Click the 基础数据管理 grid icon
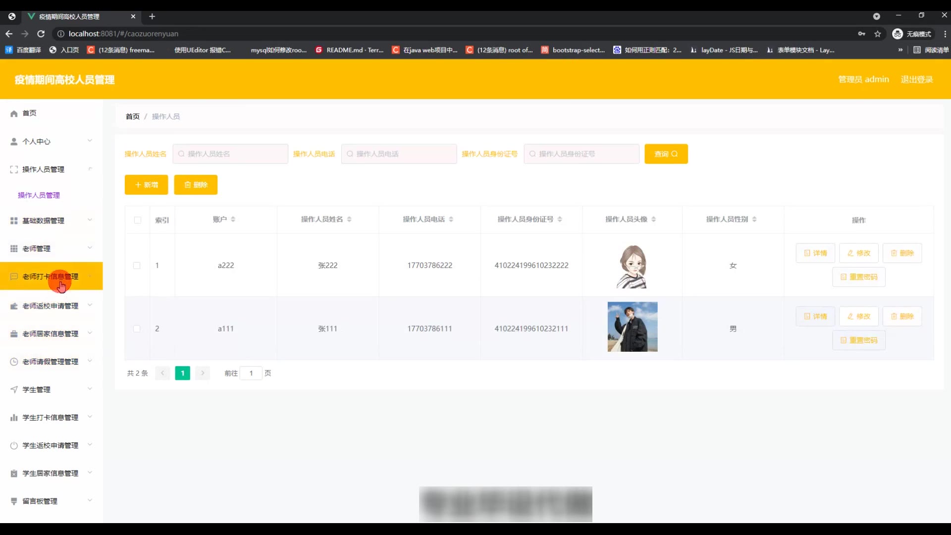The image size is (951, 535). point(14,221)
